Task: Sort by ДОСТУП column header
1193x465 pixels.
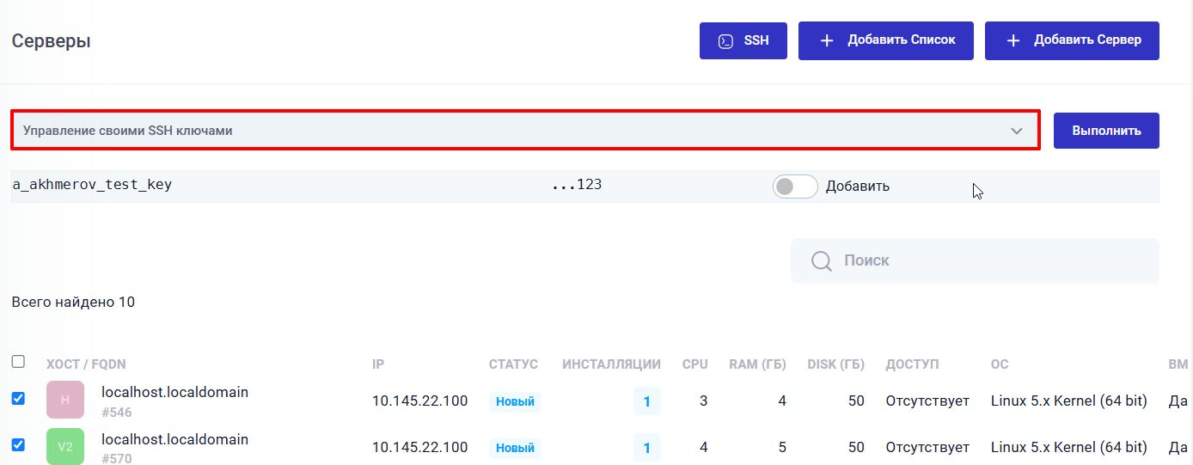Action: pos(912,364)
